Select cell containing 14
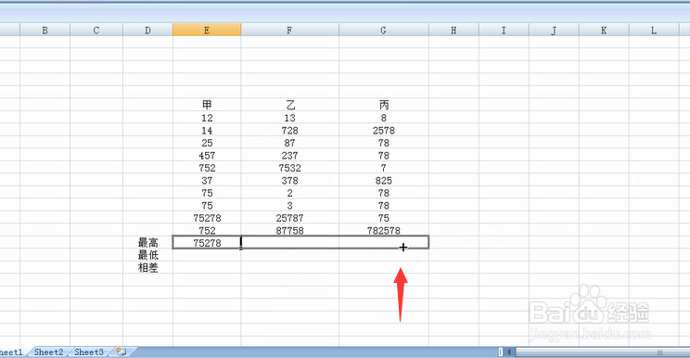 207,131
